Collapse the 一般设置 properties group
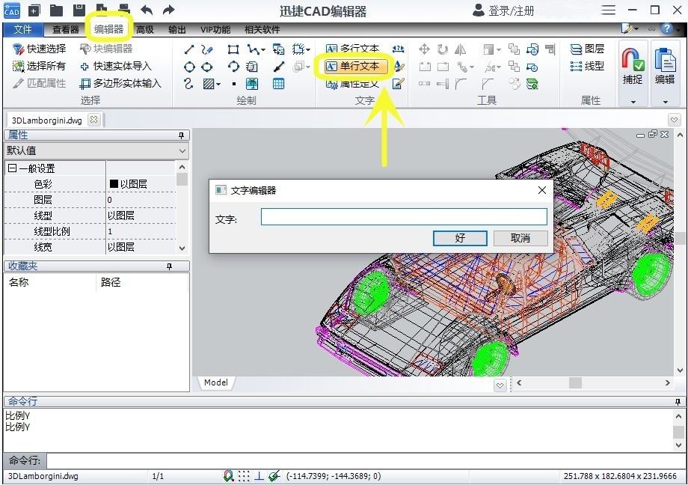This screenshot has height=485, width=688. [x=12, y=168]
